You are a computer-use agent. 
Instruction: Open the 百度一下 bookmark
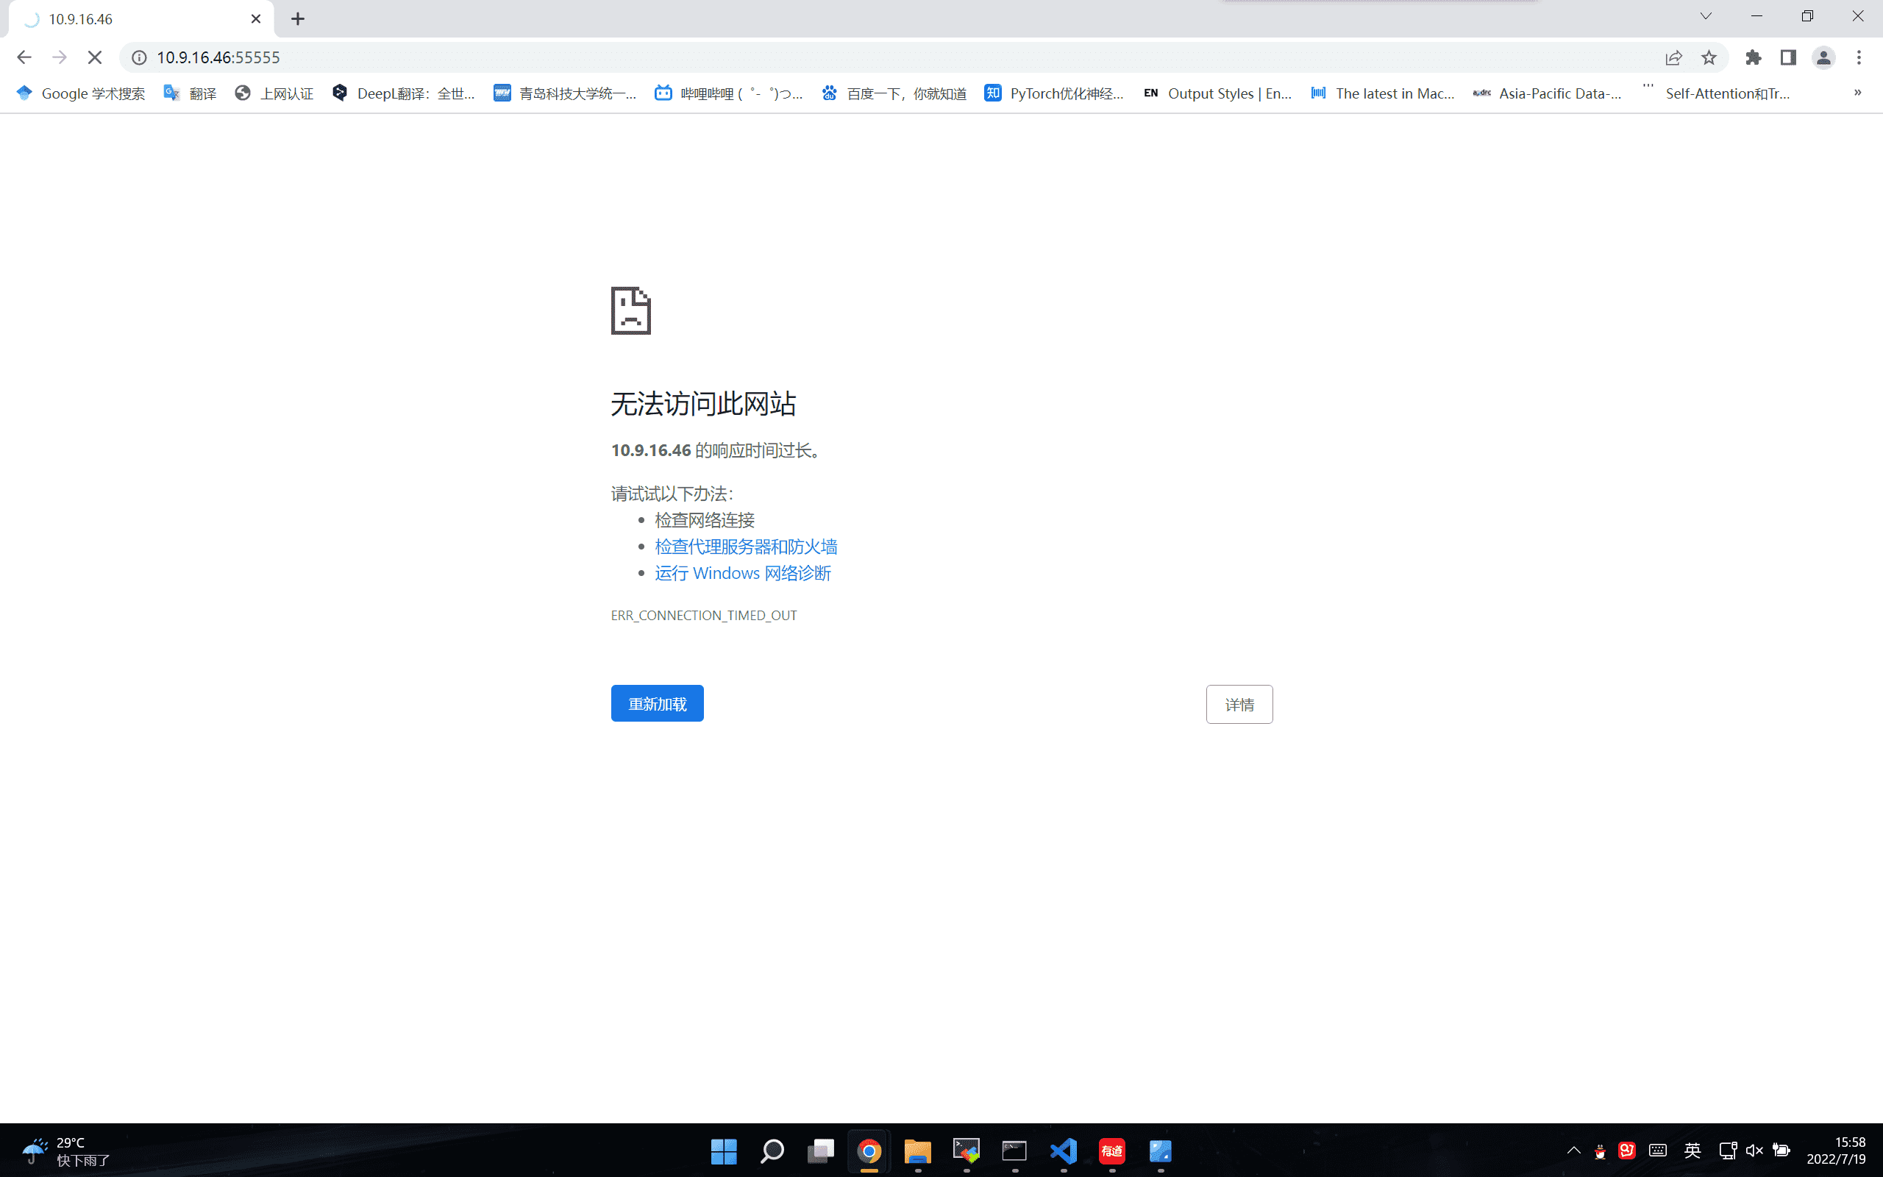click(895, 93)
